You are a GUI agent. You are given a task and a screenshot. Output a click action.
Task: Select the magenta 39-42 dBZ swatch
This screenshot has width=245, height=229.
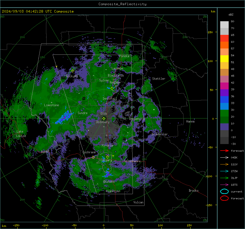click(224, 86)
